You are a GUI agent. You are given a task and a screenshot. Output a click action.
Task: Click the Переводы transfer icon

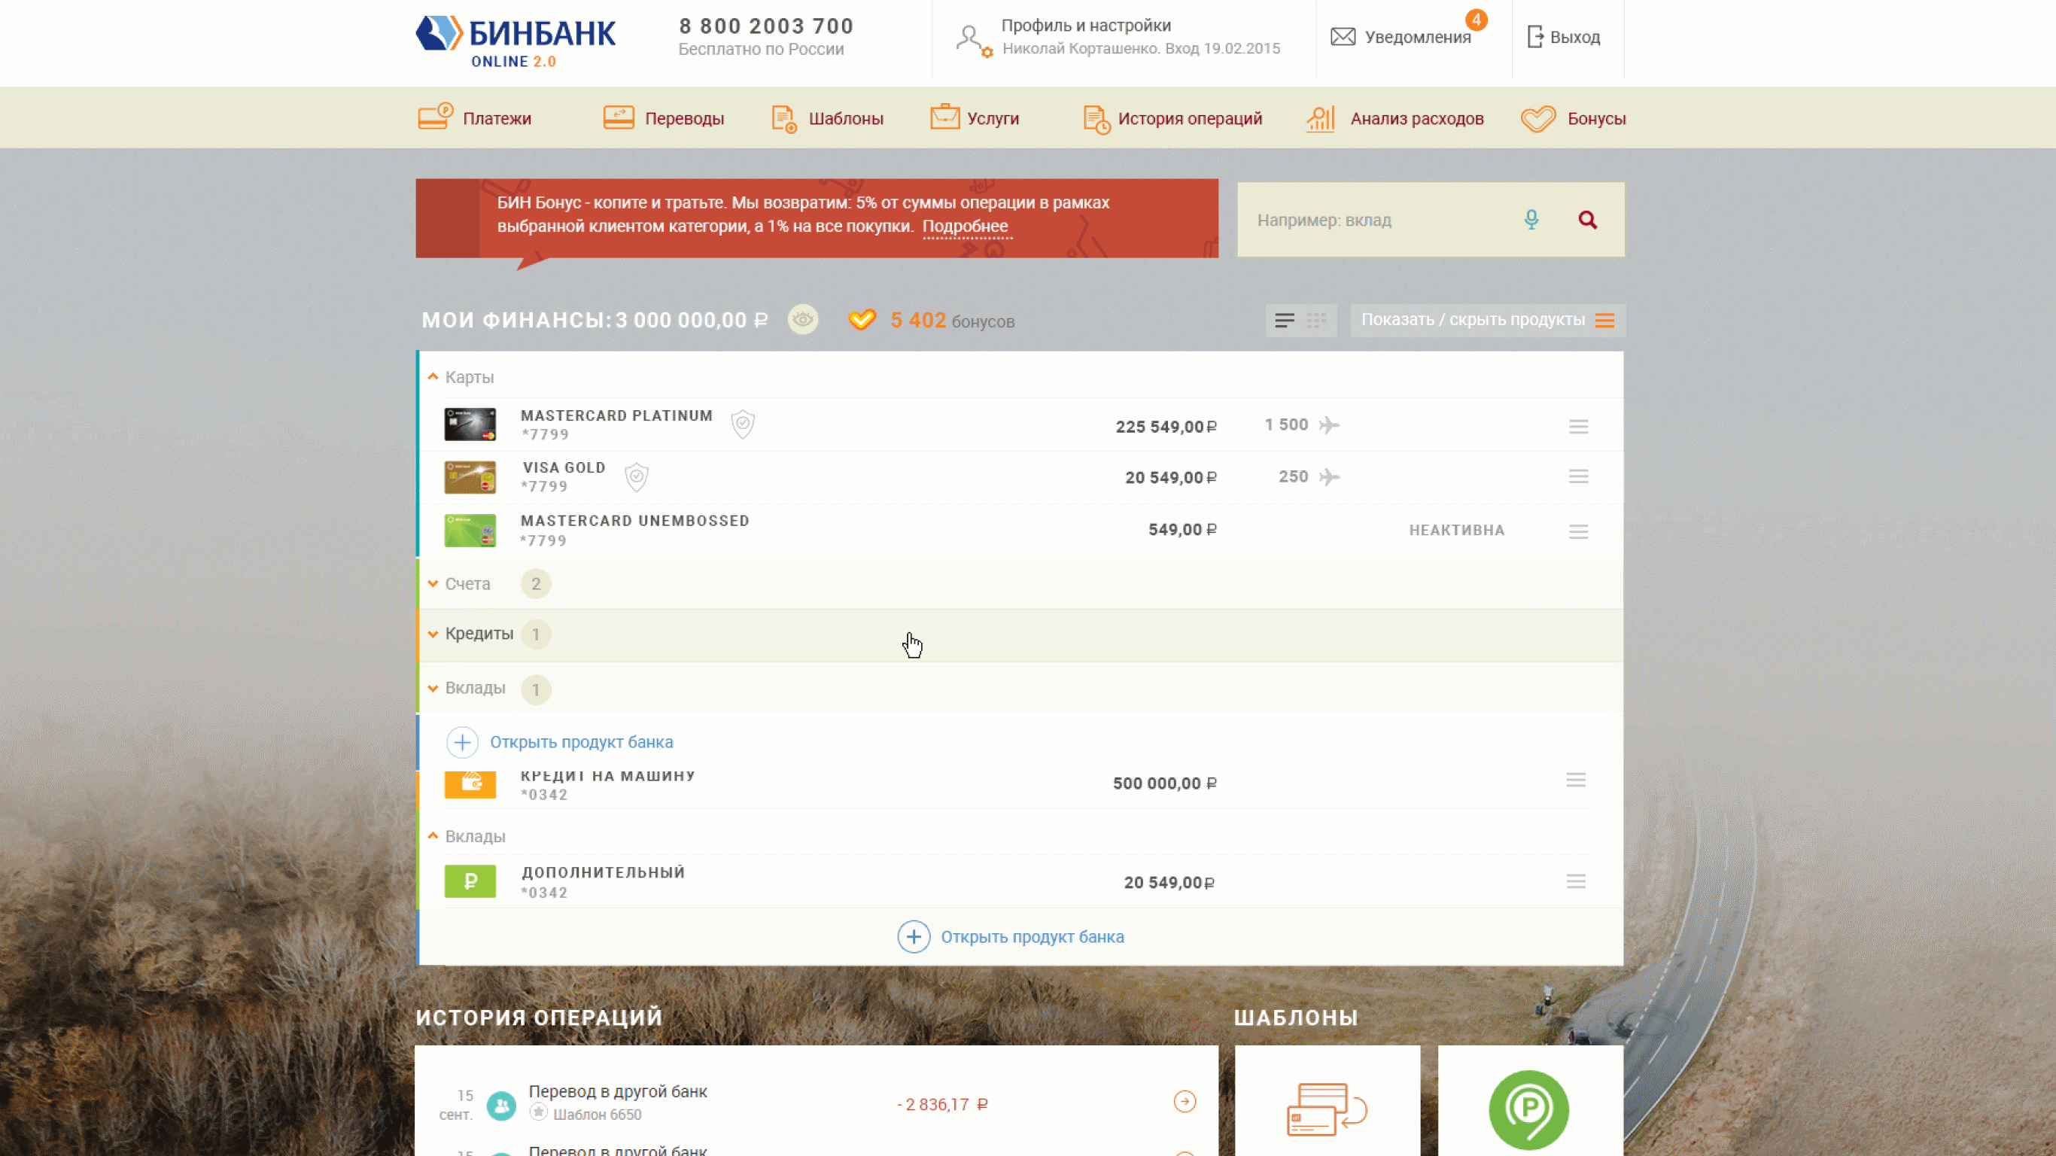[619, 117]
